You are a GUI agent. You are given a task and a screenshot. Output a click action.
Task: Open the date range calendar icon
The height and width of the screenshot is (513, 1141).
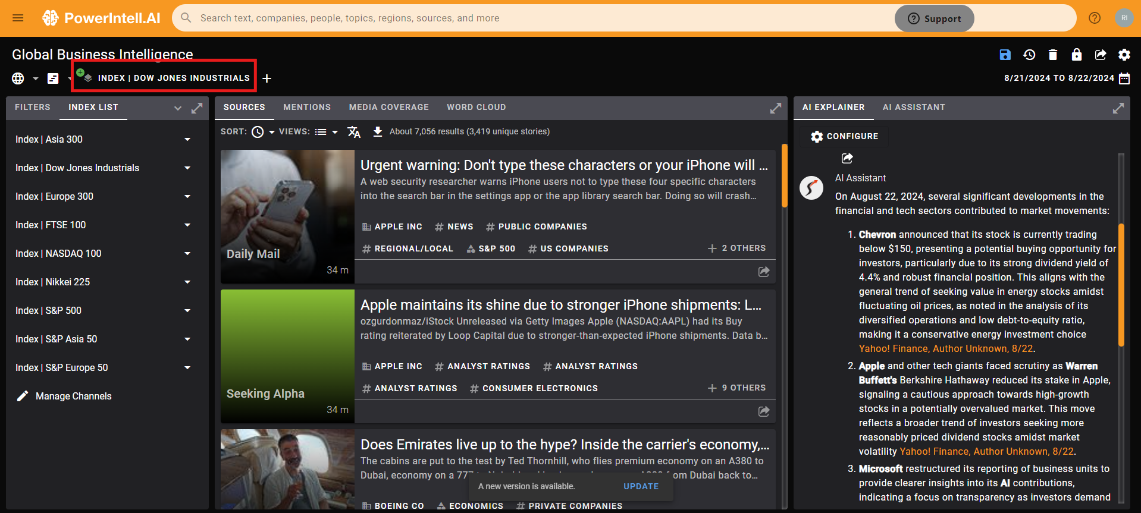point(1124,78)
